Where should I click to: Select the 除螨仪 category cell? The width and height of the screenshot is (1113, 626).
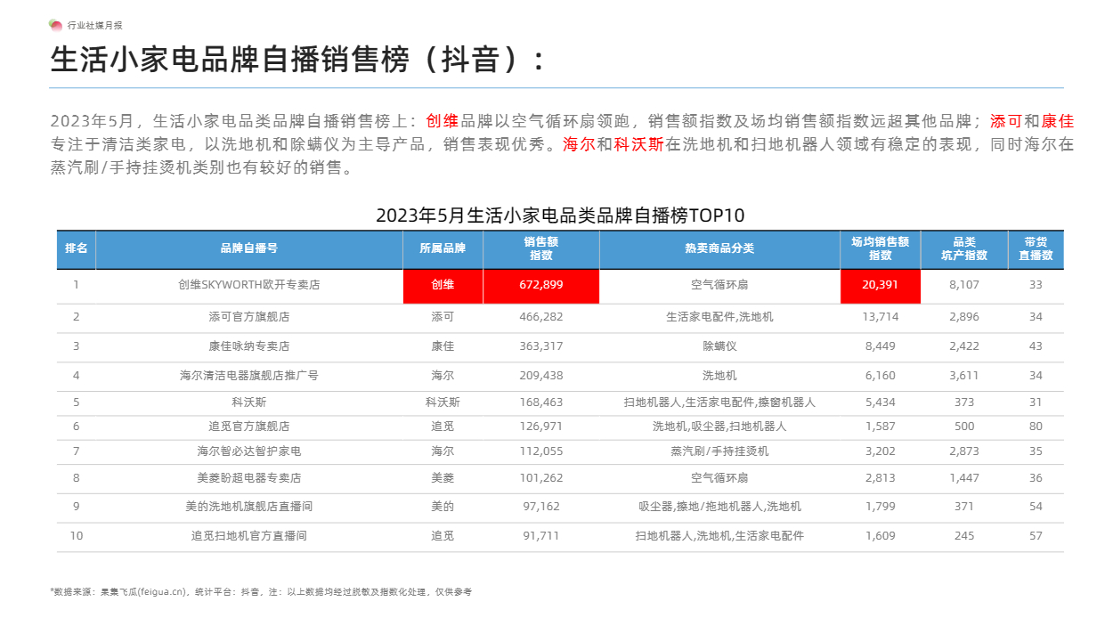[x=719, y=346]
